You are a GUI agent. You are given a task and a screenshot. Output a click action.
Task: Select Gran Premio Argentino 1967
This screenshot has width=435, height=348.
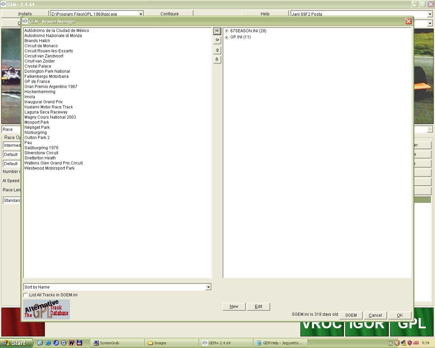[x=51, y=87]
